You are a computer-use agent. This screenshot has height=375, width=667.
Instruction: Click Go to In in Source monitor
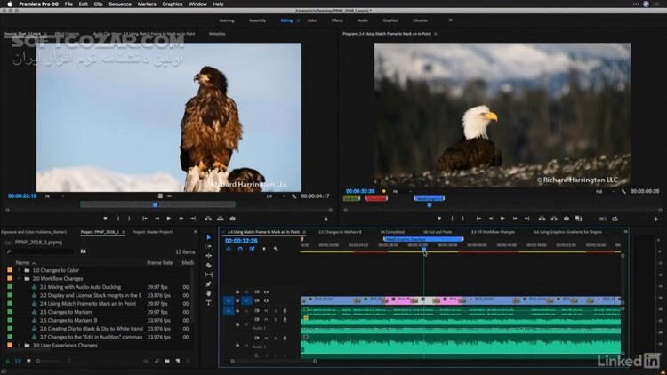[x=145, y=219]
